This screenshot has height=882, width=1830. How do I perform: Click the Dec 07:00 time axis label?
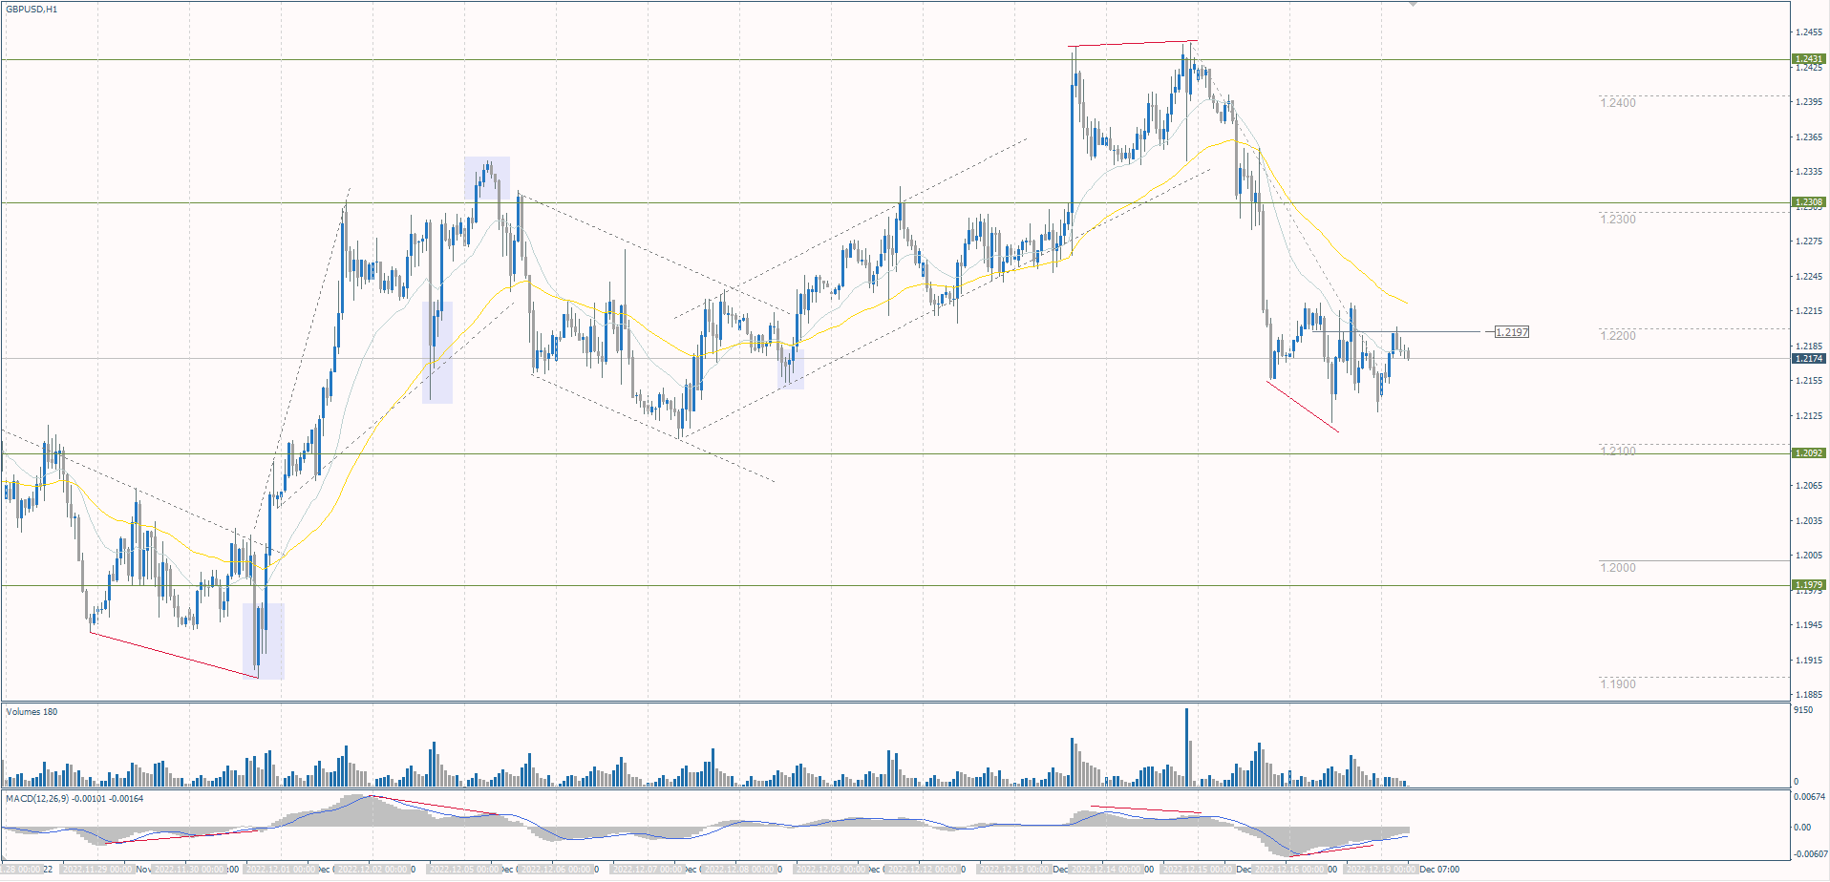coord(1439,870)
